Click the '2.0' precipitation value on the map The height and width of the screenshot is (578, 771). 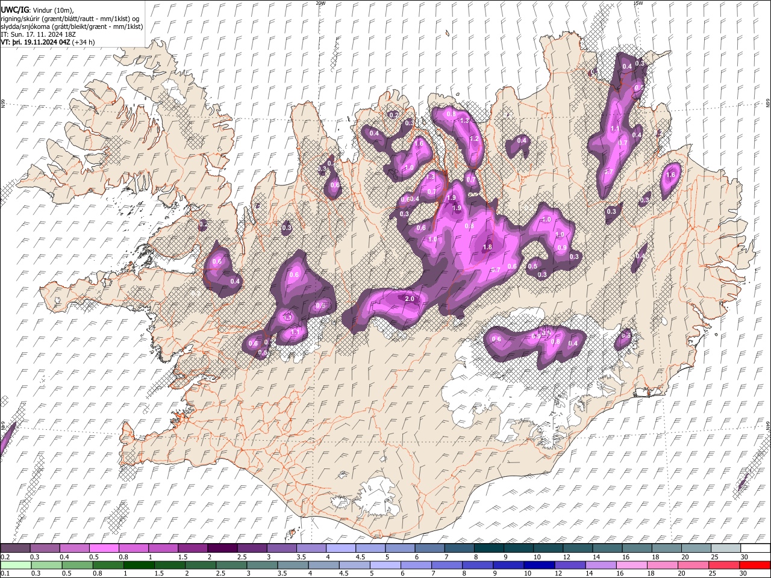410,299
